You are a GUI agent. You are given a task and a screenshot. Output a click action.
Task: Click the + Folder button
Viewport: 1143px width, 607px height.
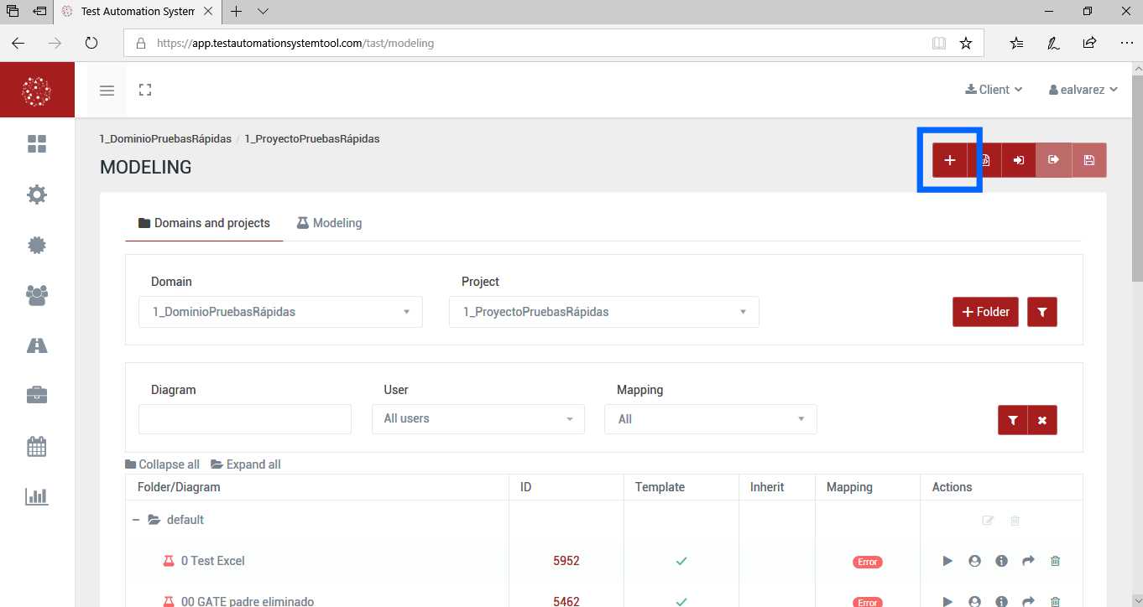984,312
